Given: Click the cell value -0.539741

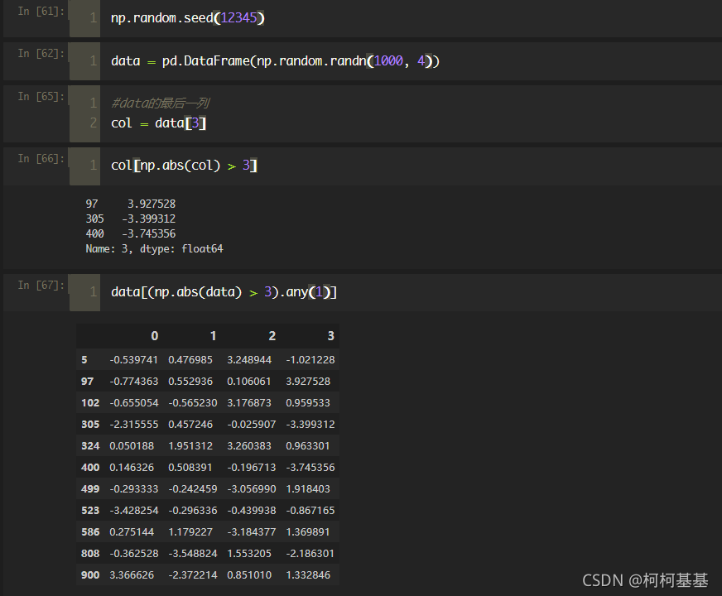Looking at the screenshot, I should (x=134, y=360).
